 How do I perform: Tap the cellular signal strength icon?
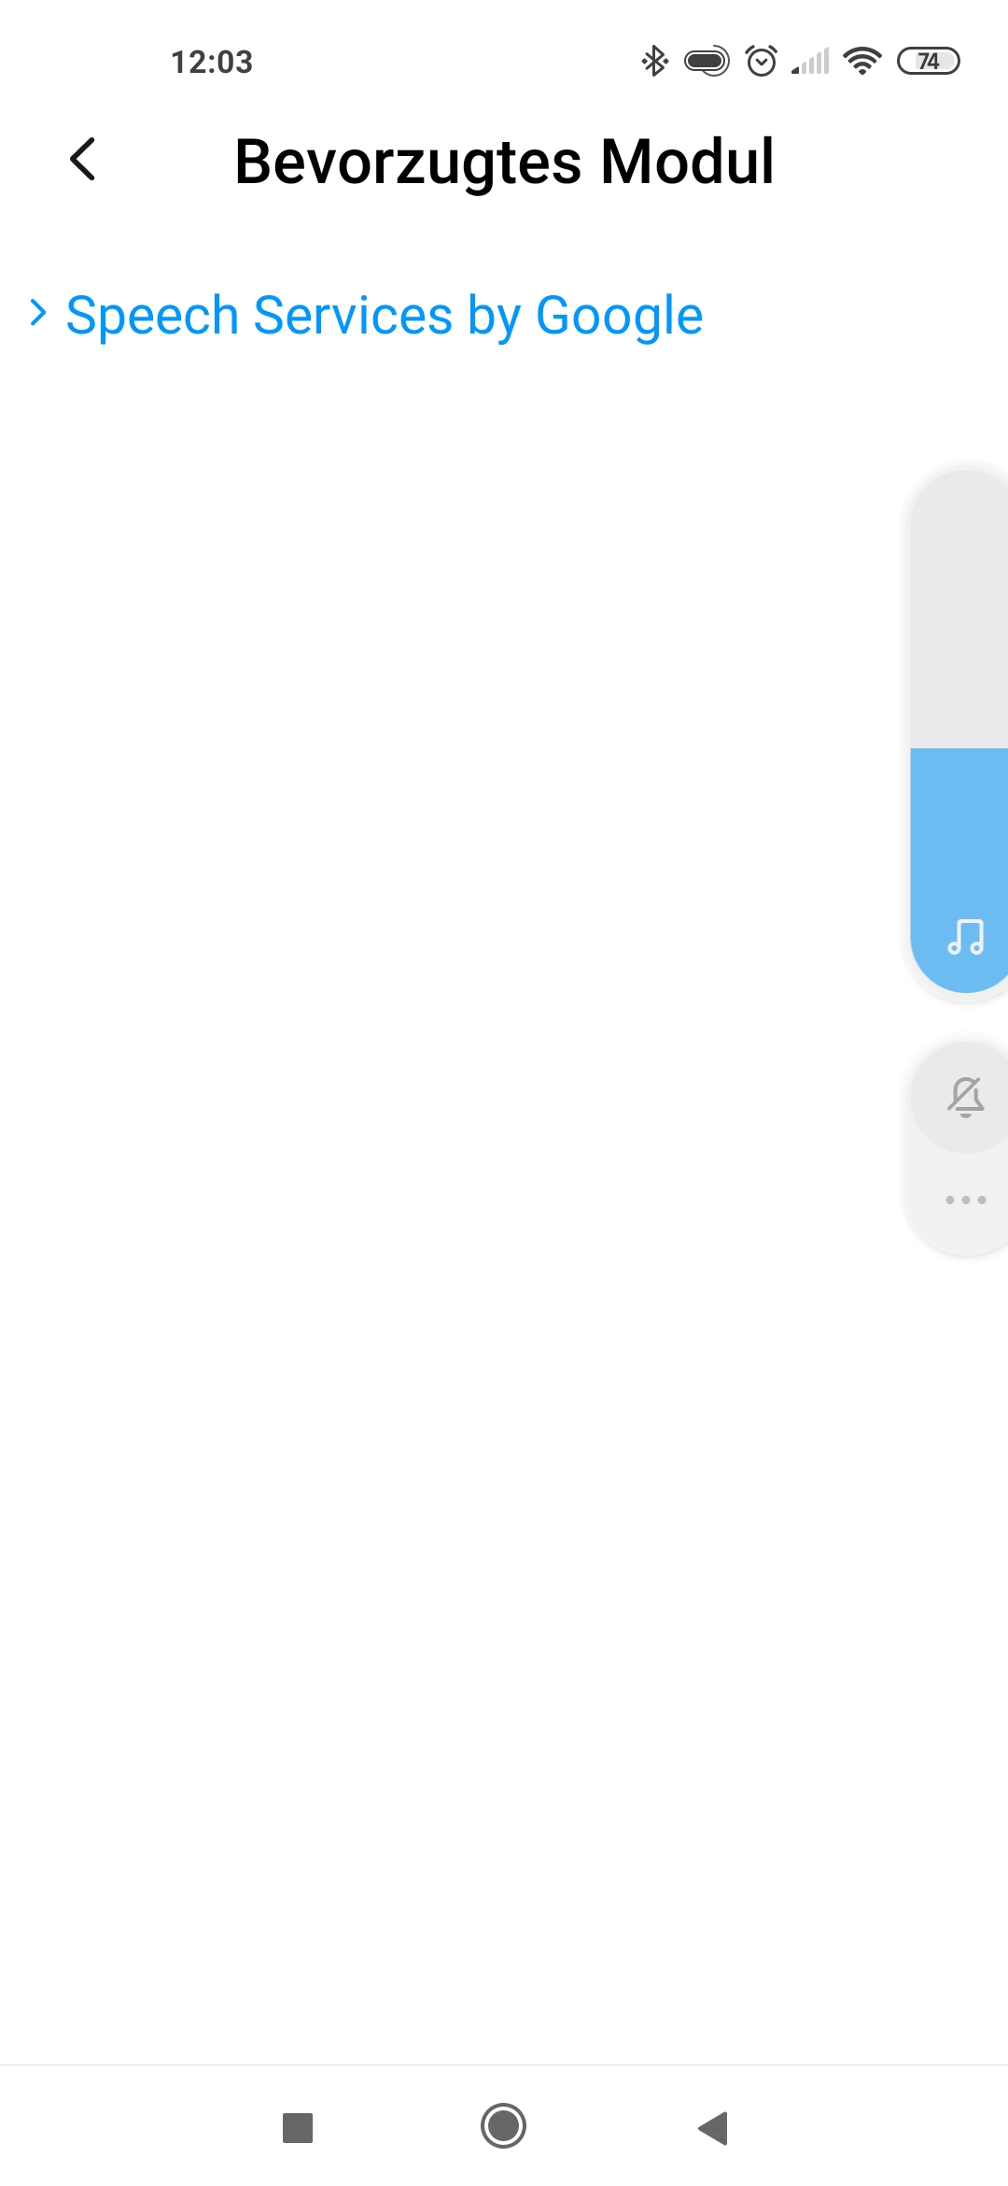click(x=810, y=62)
